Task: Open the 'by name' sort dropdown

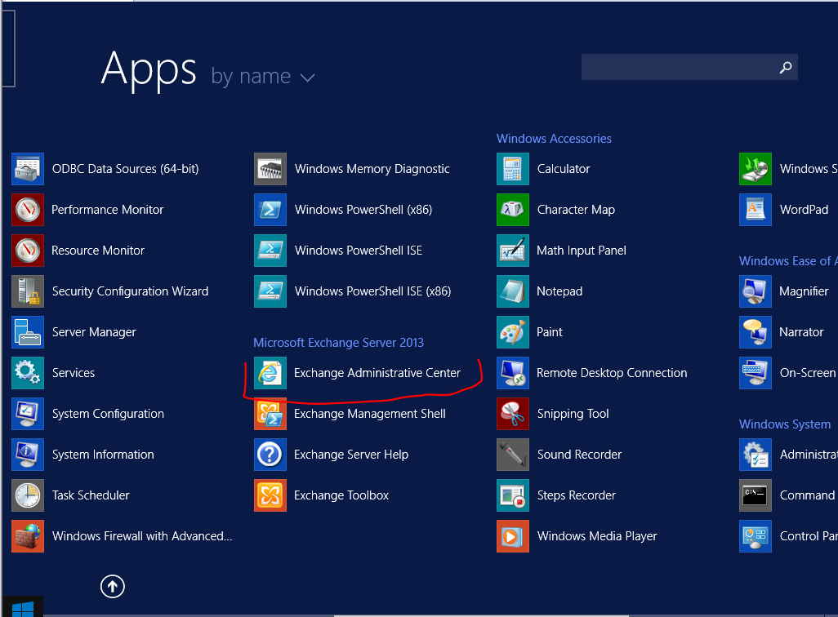Action: [262, 77]
